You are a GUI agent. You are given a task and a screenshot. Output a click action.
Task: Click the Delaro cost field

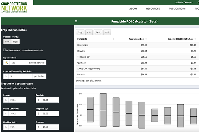click(x=17, y=100)
